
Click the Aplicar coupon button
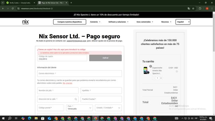[x=105, y=58]
